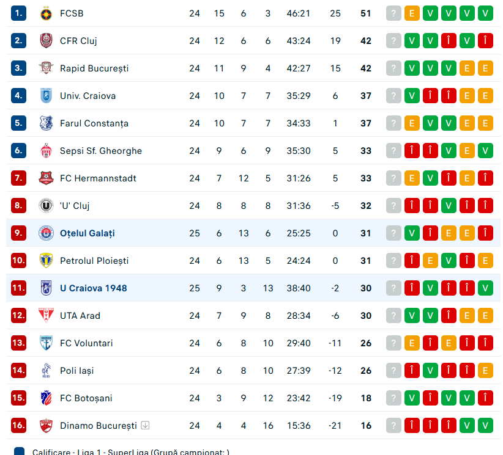503x455 pixels.
Task: Click the green V badge in 'U' Cluj row
Action: 449,206
